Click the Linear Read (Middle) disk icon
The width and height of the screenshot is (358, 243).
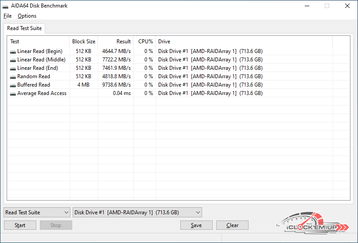click(x=13, y=60)
